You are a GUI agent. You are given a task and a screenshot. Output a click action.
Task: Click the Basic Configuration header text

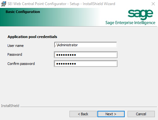tap(23, 12)
